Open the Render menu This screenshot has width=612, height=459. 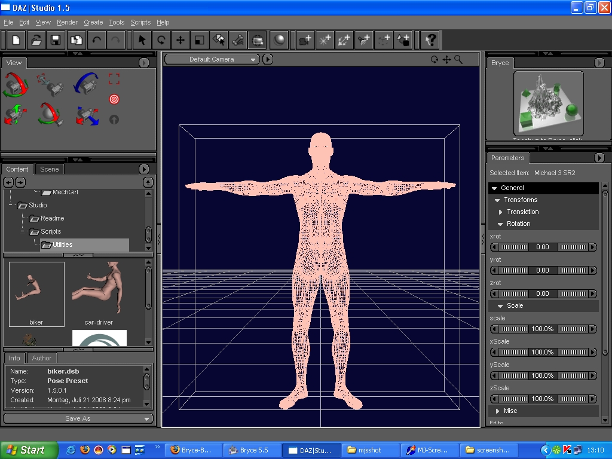[67, 22]
